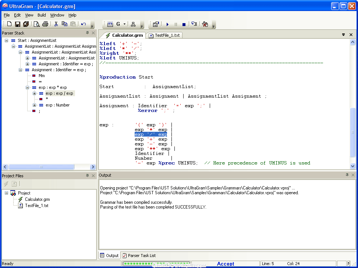Image resolution: width=358 pixels, height=268 pixels.
Task: Save all files with the stacked floppies icon
Action: tap(26, 24)
